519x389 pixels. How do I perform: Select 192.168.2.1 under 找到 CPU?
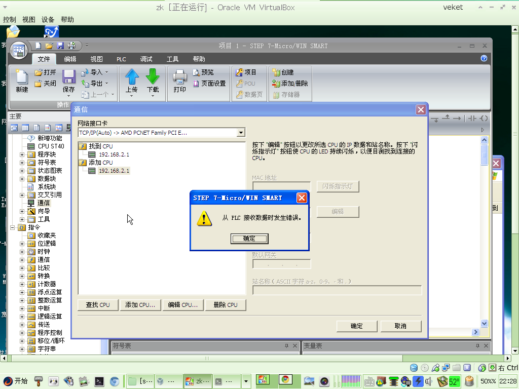(x=114, y=154)
